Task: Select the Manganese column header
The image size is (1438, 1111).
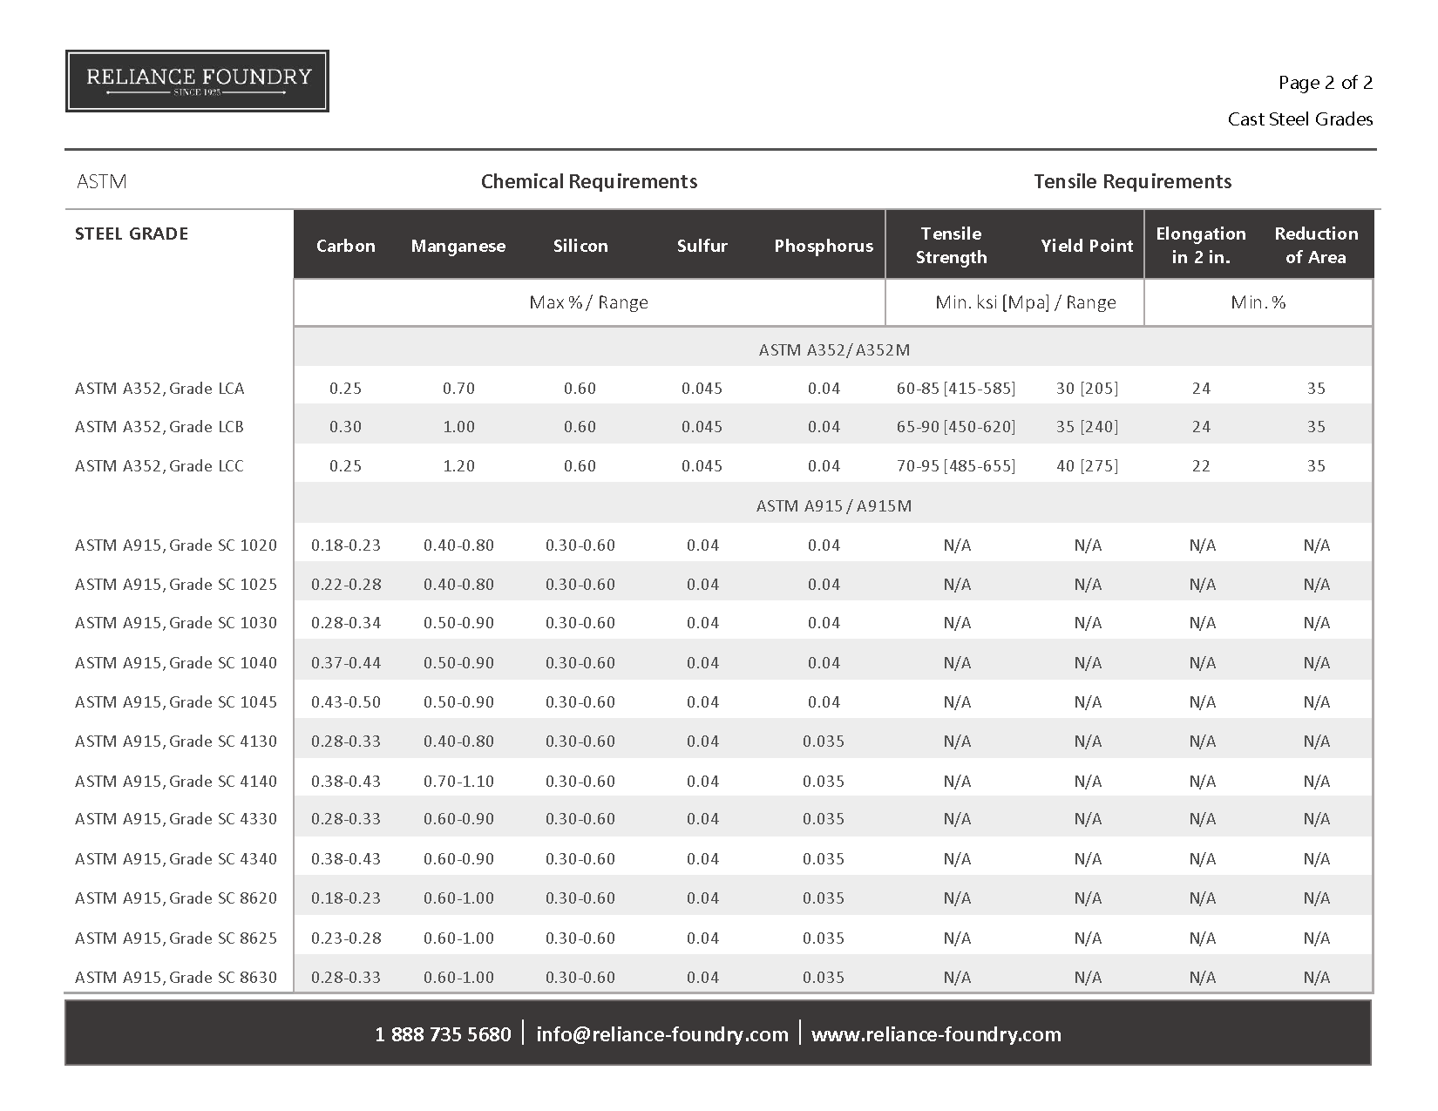Action: (x=459, y=246)
